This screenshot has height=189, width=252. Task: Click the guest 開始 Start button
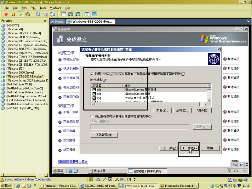(x=59, y=171)
